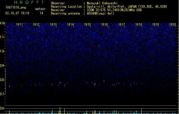
Task: Click the 1819 time marker
Action: pos(155,25)
